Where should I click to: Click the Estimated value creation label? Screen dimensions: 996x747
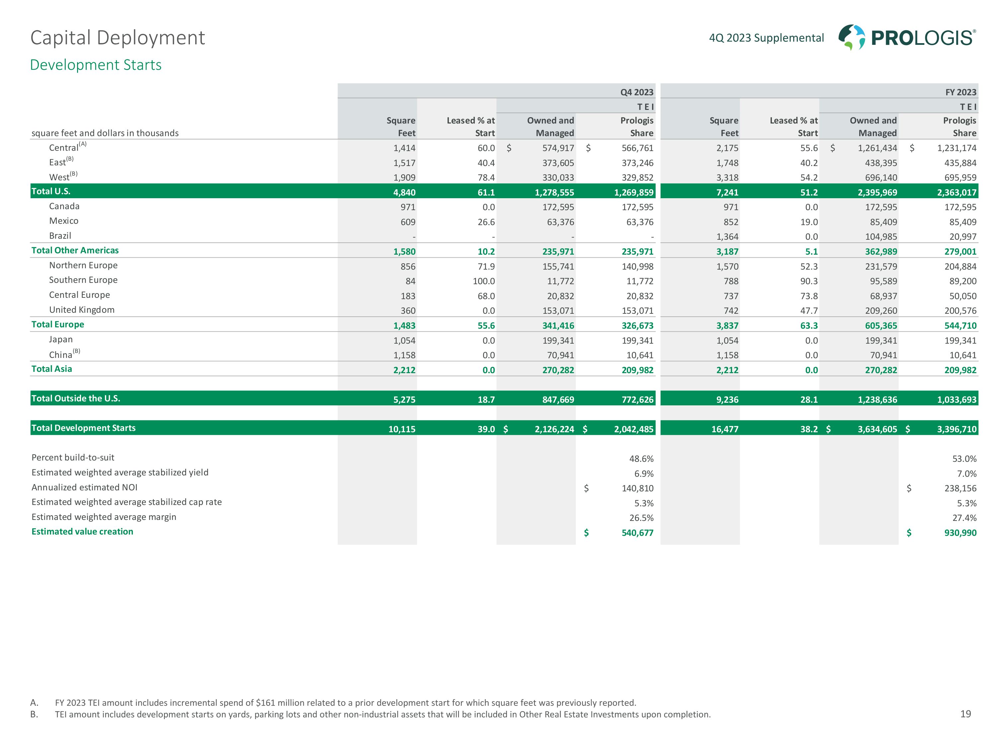[82, 532]
